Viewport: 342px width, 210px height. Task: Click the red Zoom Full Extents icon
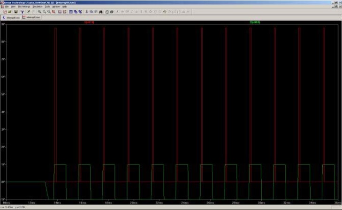tap(53, 12)
